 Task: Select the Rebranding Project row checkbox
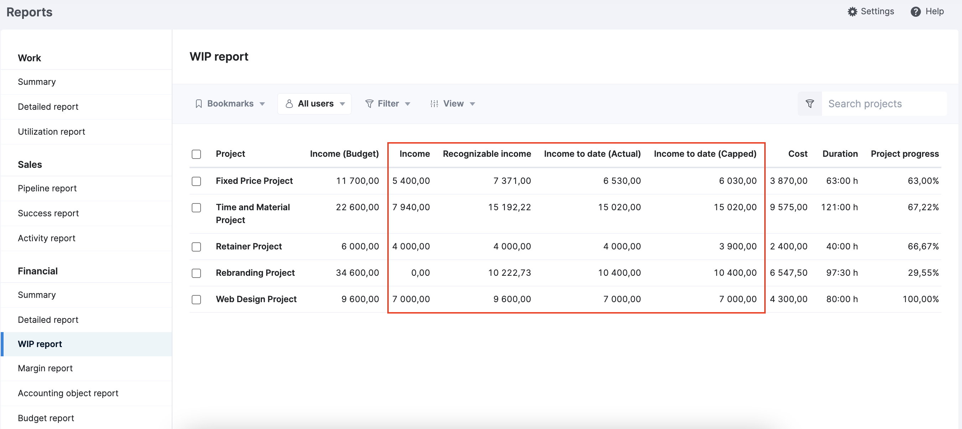(196, 273)
